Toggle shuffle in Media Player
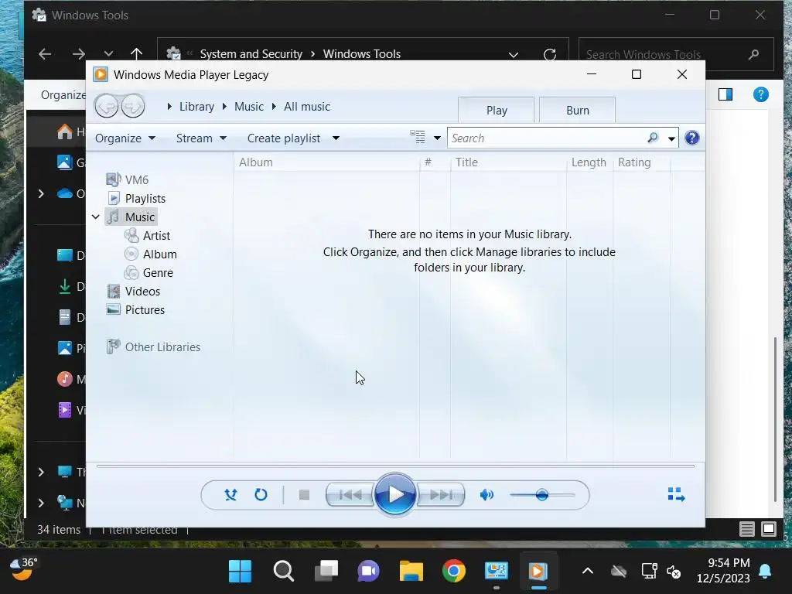Viewport: 792px width, 594px height. [230, 494]
